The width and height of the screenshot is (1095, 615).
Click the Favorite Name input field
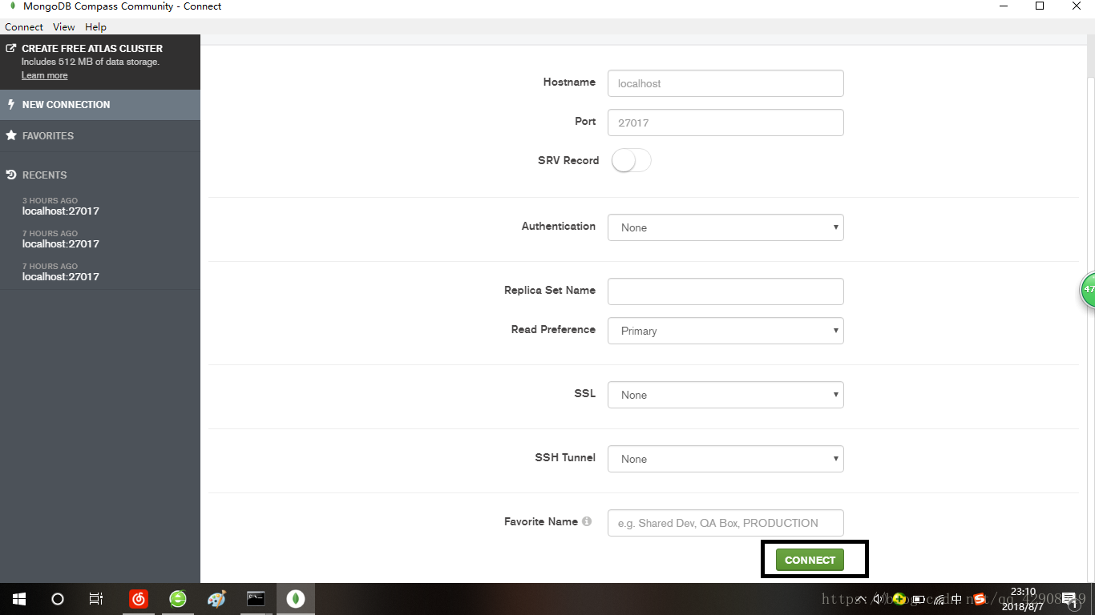[x=725, y=523]
